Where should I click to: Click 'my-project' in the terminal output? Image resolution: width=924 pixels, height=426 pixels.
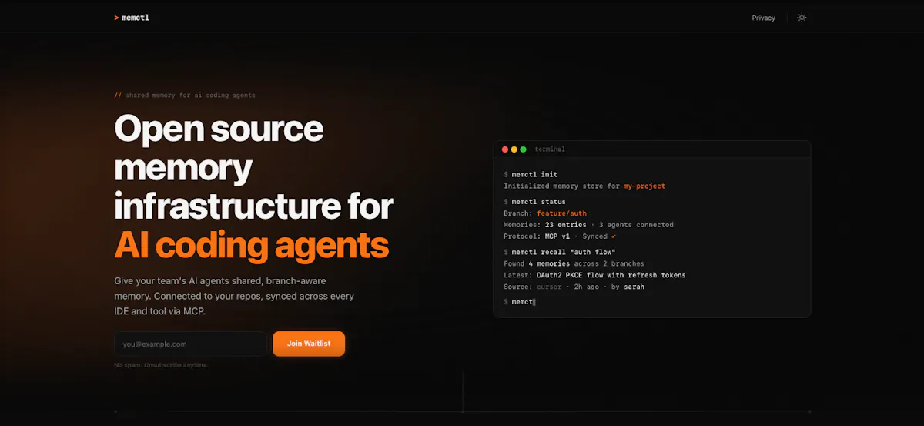pyautogui.click(x=644, y=186)
